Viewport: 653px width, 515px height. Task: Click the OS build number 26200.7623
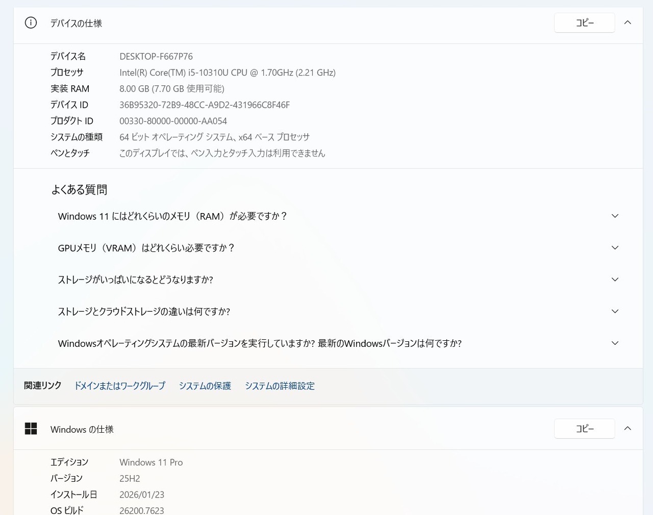click(142, 510)
